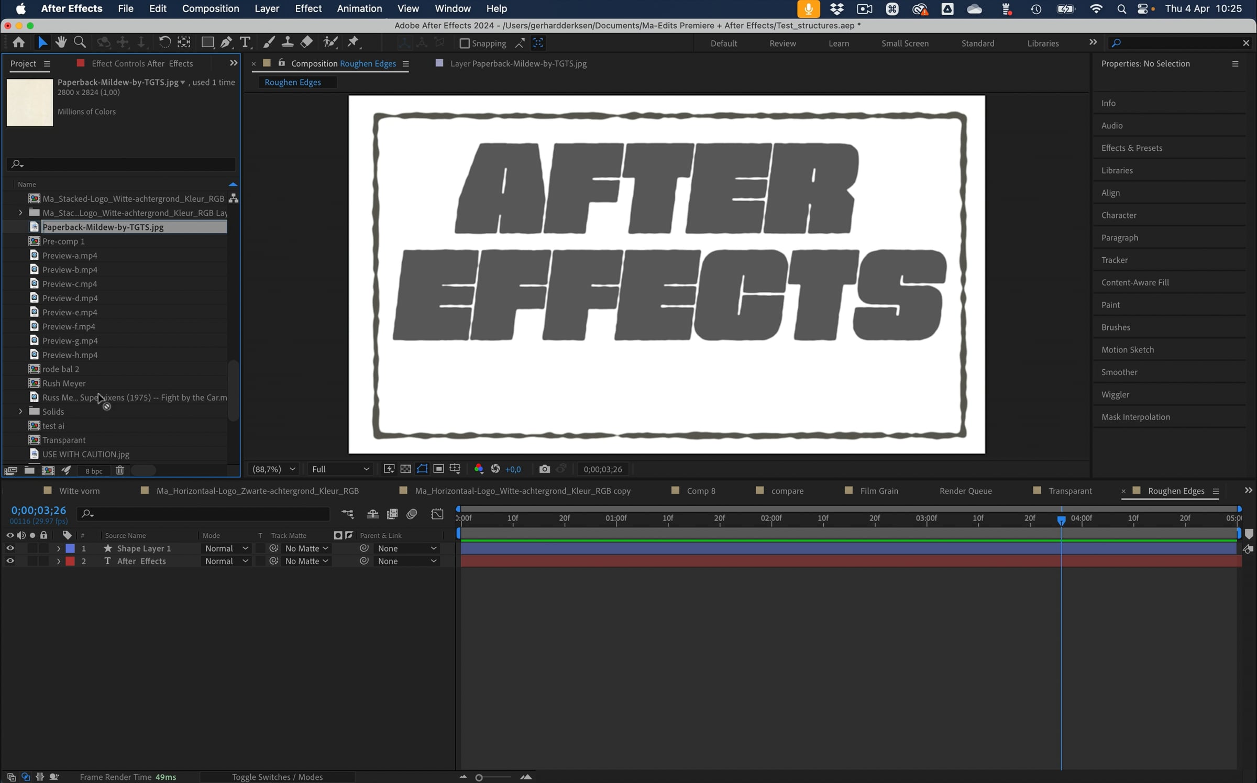The image size is (1257, 783).
Task: Select the Puppet Pin tool
Action: coord(354,42)
